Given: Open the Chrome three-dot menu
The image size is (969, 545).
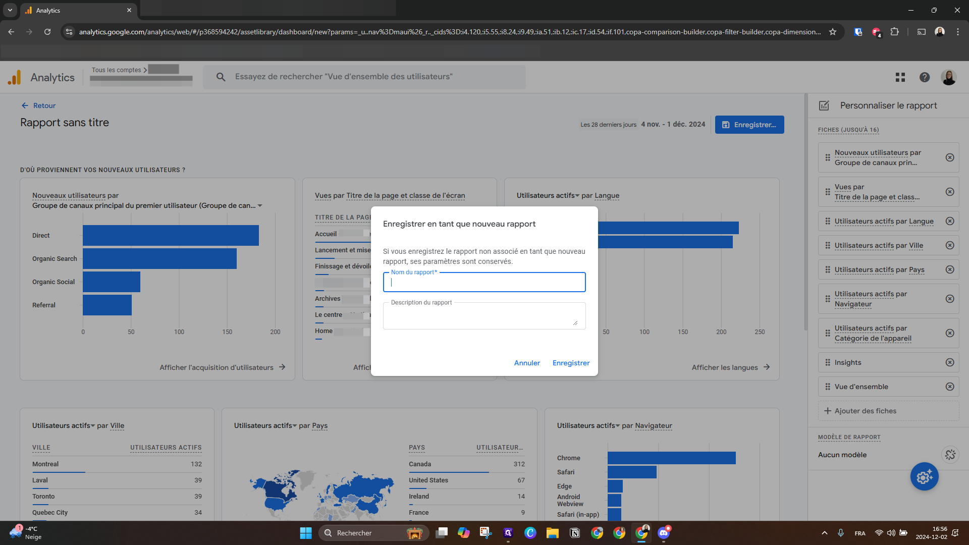Looking at the screenshot, I should 958,32.
